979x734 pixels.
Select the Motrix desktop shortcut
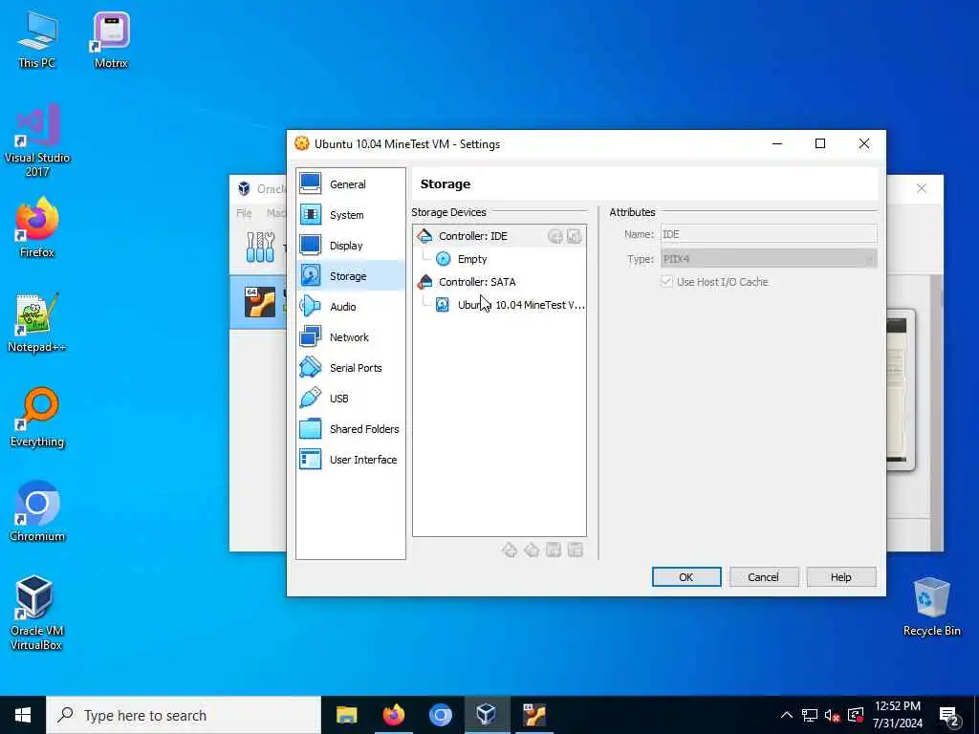(111, 38)
